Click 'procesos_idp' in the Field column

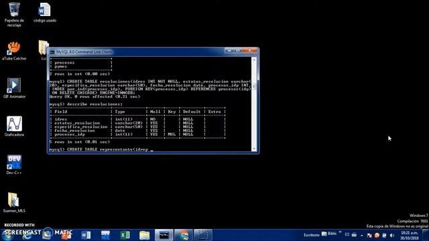70,135
